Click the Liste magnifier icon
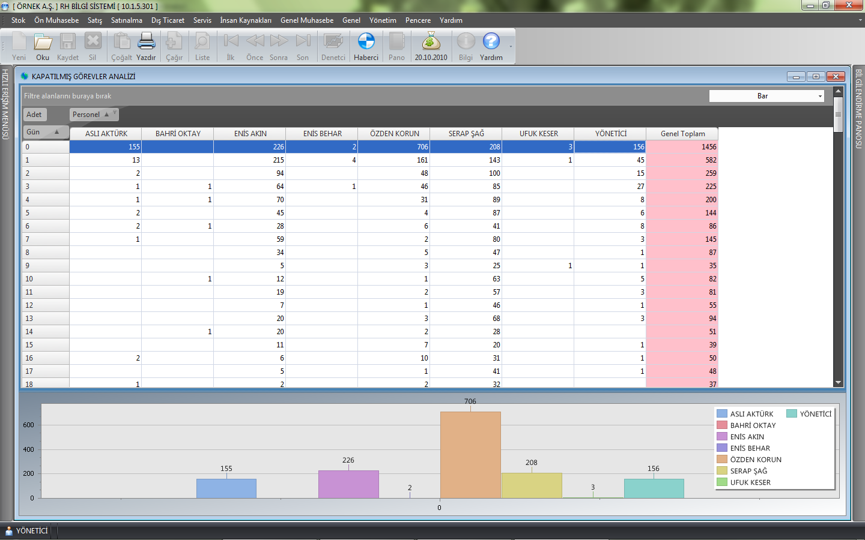This screenshot has width=865, height=540. 202,42
